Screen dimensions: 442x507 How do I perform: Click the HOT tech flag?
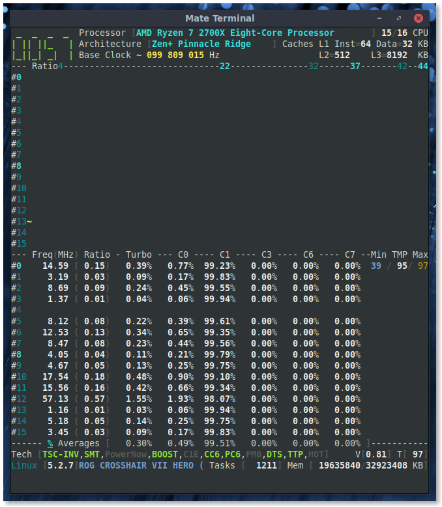pyautogui.click(x=316, y=454)
